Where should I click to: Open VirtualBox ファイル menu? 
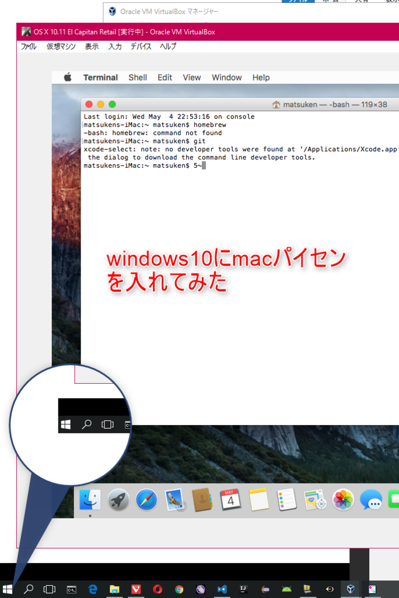29,47
